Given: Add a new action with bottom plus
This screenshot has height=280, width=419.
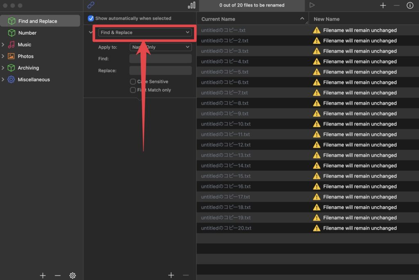Looking at the screenshot, I should [x=171, y=276].
